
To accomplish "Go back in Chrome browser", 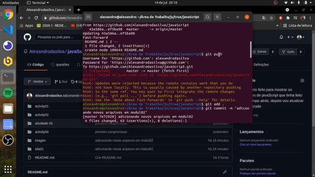I will pyautogui.click(x=22, y=18).
